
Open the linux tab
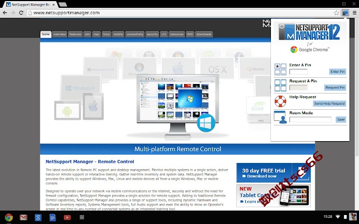point(107,34)
